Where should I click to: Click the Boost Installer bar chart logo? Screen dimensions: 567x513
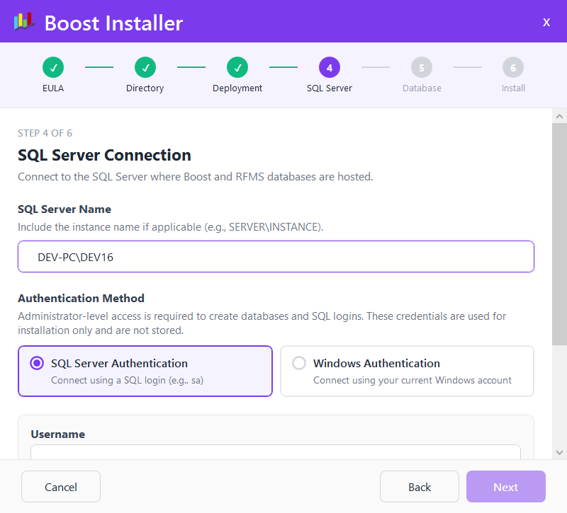pyautogui.click(x=24, y=22)
